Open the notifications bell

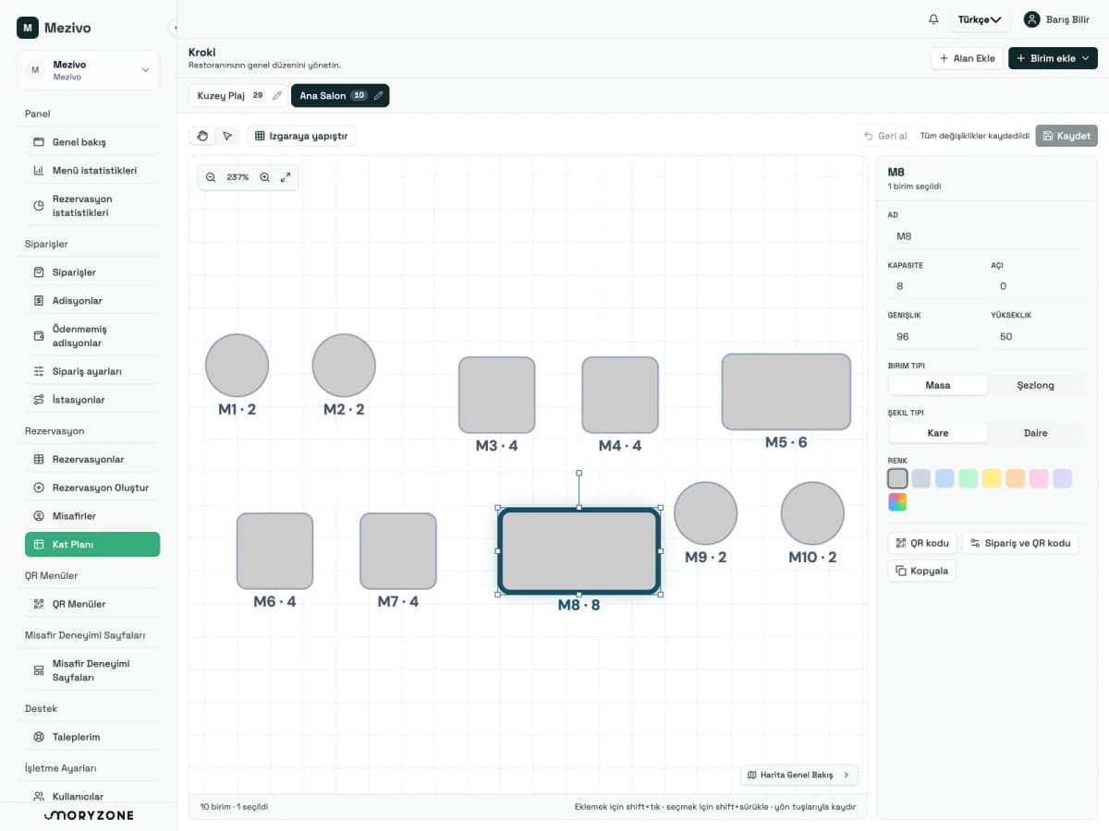(x=933, y=19)
